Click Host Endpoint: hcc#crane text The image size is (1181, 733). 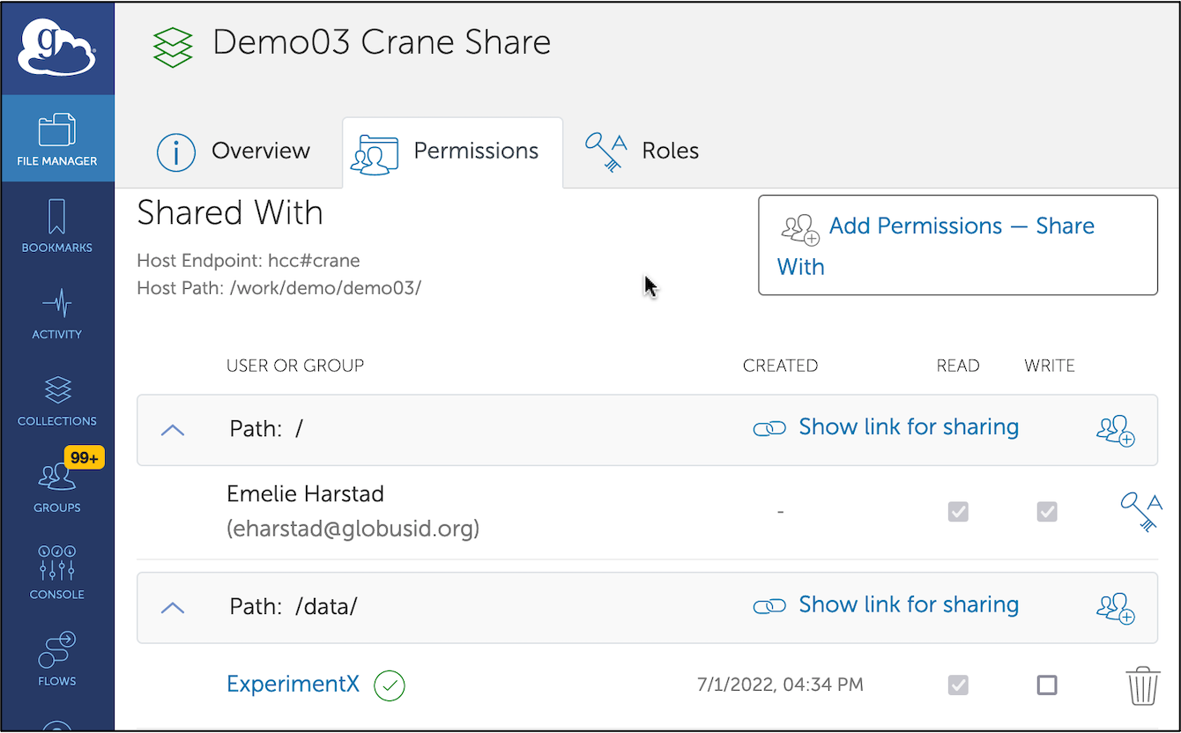pos(249,261)
